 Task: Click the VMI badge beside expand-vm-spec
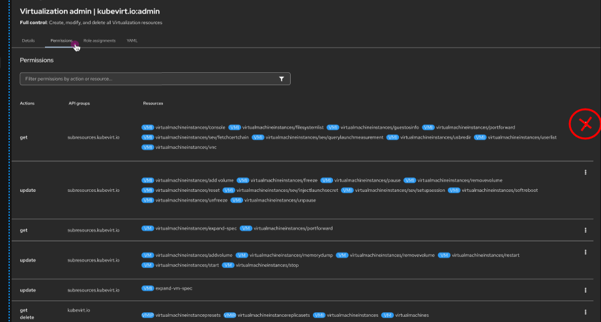pos(147,288)
